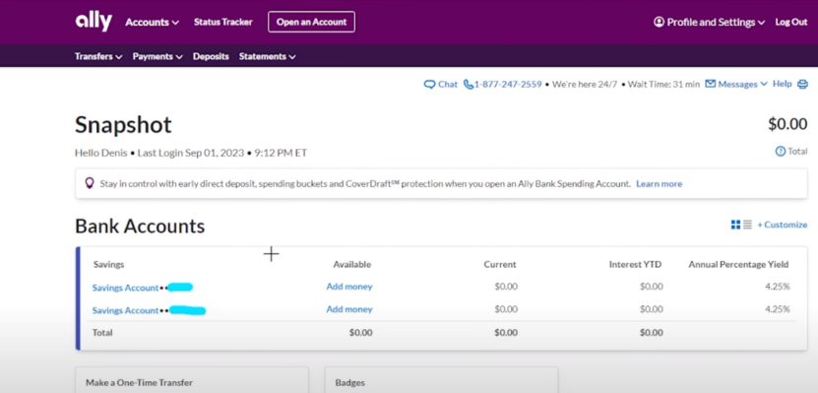Click the printer icon
This screenshot has width=818, height=393.
(802, 84)
